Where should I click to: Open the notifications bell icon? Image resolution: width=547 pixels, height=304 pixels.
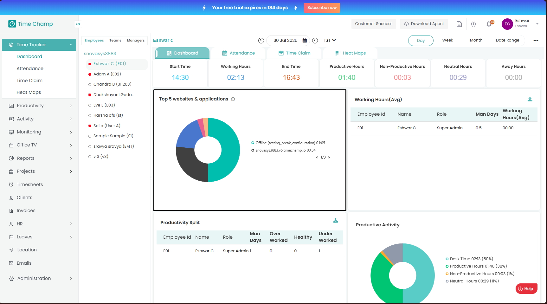489,24
